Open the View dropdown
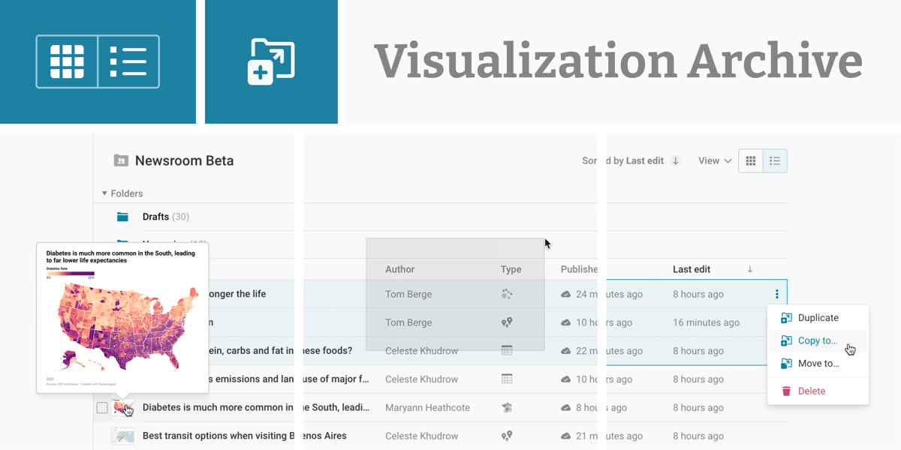The width and height of the screenshot is (901, 450). pyautogui.click(x=713, y=160)
